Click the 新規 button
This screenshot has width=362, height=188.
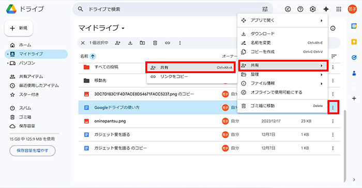(x=19, y=28)
